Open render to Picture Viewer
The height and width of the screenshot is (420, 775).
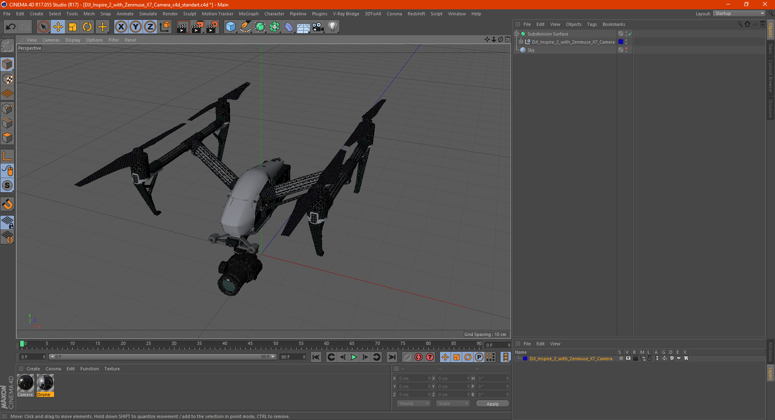[x=197, y=27]
